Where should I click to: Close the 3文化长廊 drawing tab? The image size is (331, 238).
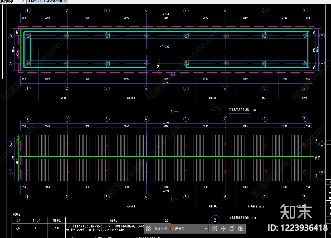(65, 1)
